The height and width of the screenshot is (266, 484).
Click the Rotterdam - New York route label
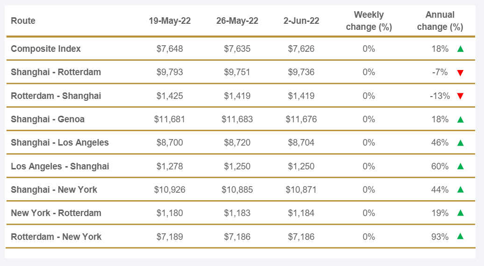56,237
